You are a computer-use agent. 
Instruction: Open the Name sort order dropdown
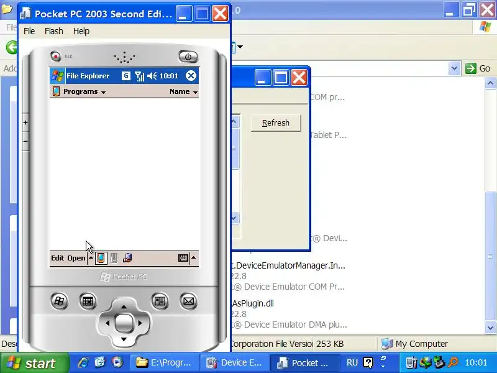point(183,91)
